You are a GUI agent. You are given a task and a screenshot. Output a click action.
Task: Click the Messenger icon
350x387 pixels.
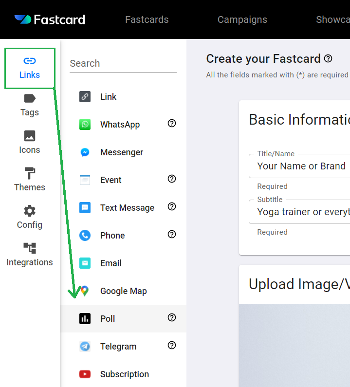coord(85,152)
